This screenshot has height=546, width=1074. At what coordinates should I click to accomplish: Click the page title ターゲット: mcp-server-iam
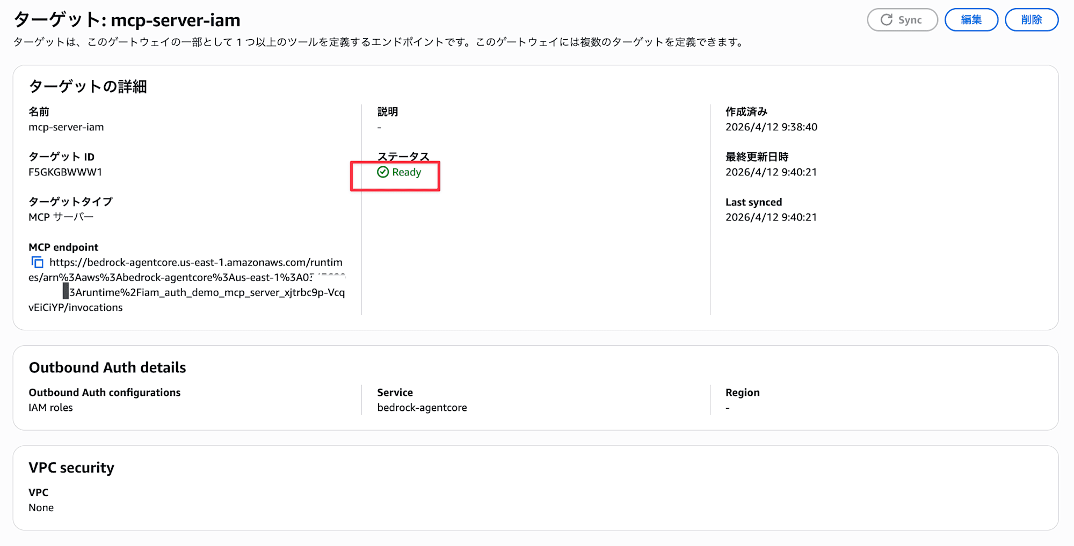tap(127, 20)
